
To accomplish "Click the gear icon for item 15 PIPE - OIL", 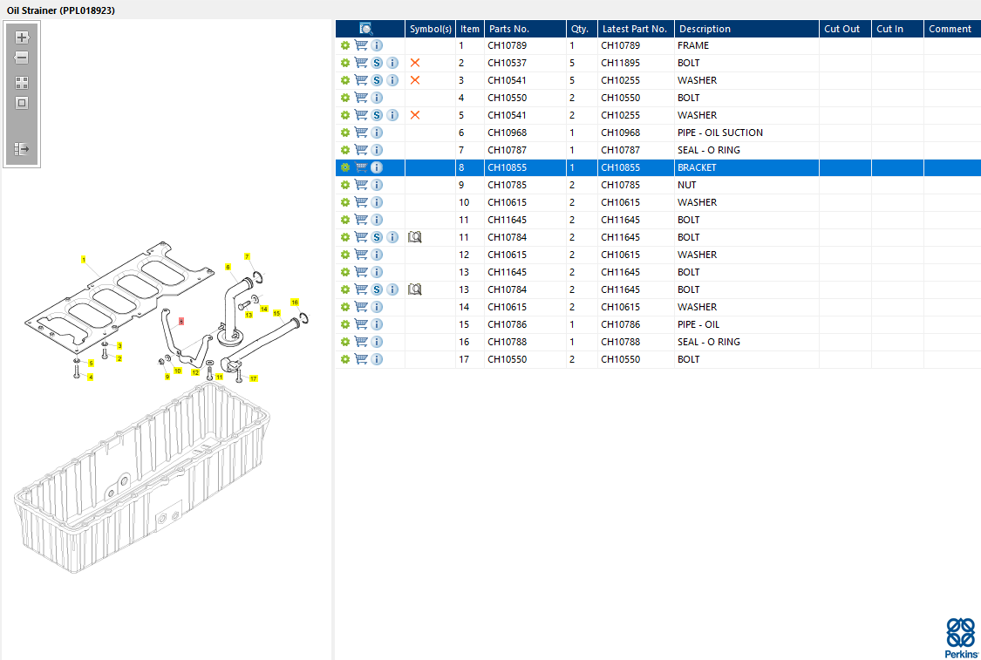I will [x=344, y=324].
